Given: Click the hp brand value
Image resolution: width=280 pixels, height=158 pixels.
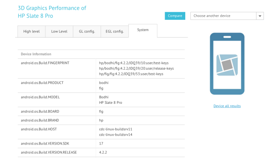Looking at the screenshot, I should pos(101,121).
